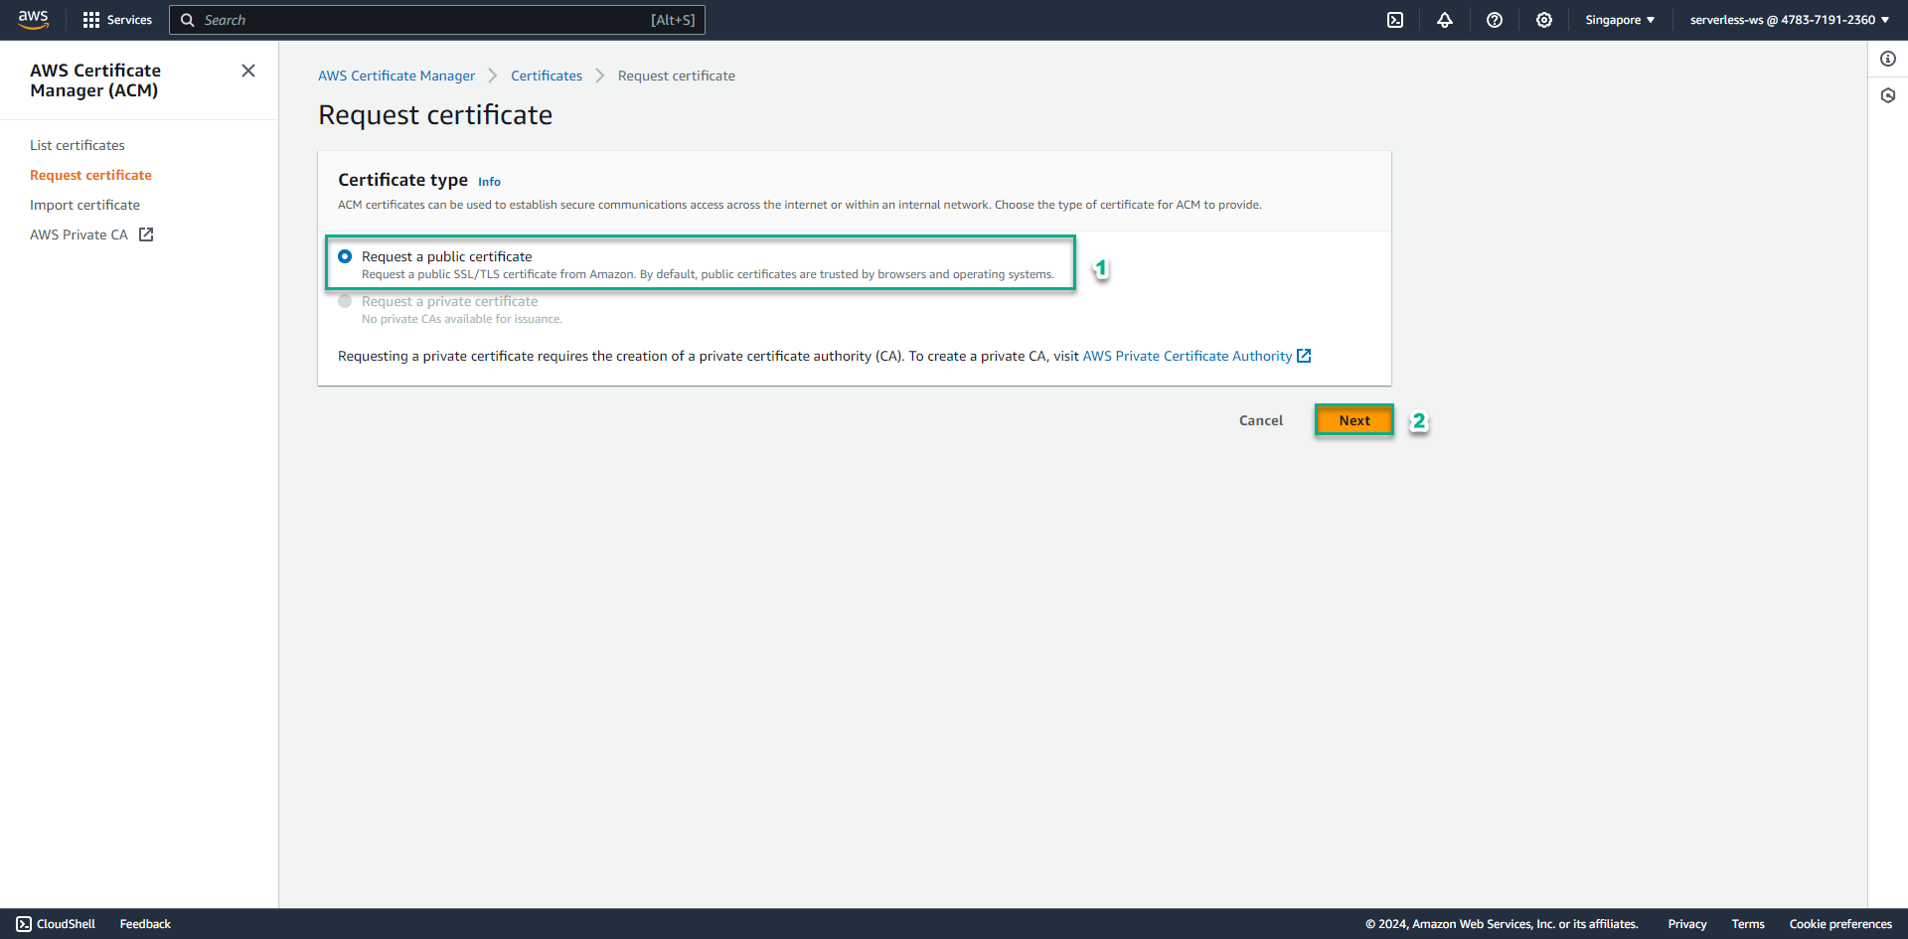Open the Terms footer link
This screenshot has height=939, width=1908.
(x=1748, y=924)
